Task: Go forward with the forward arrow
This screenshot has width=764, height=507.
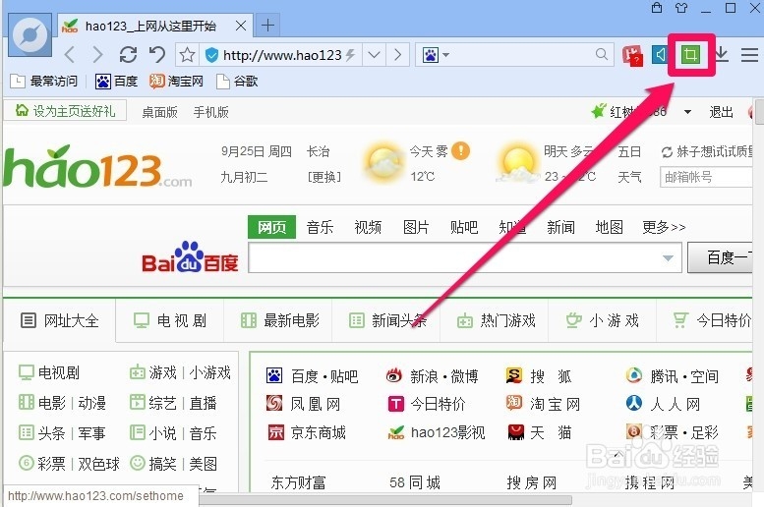Action: coord(97,55)
